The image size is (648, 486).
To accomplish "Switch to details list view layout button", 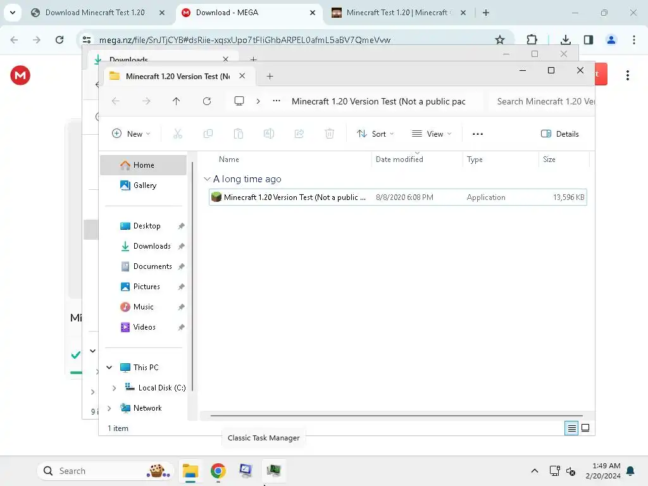I will 571,428.
